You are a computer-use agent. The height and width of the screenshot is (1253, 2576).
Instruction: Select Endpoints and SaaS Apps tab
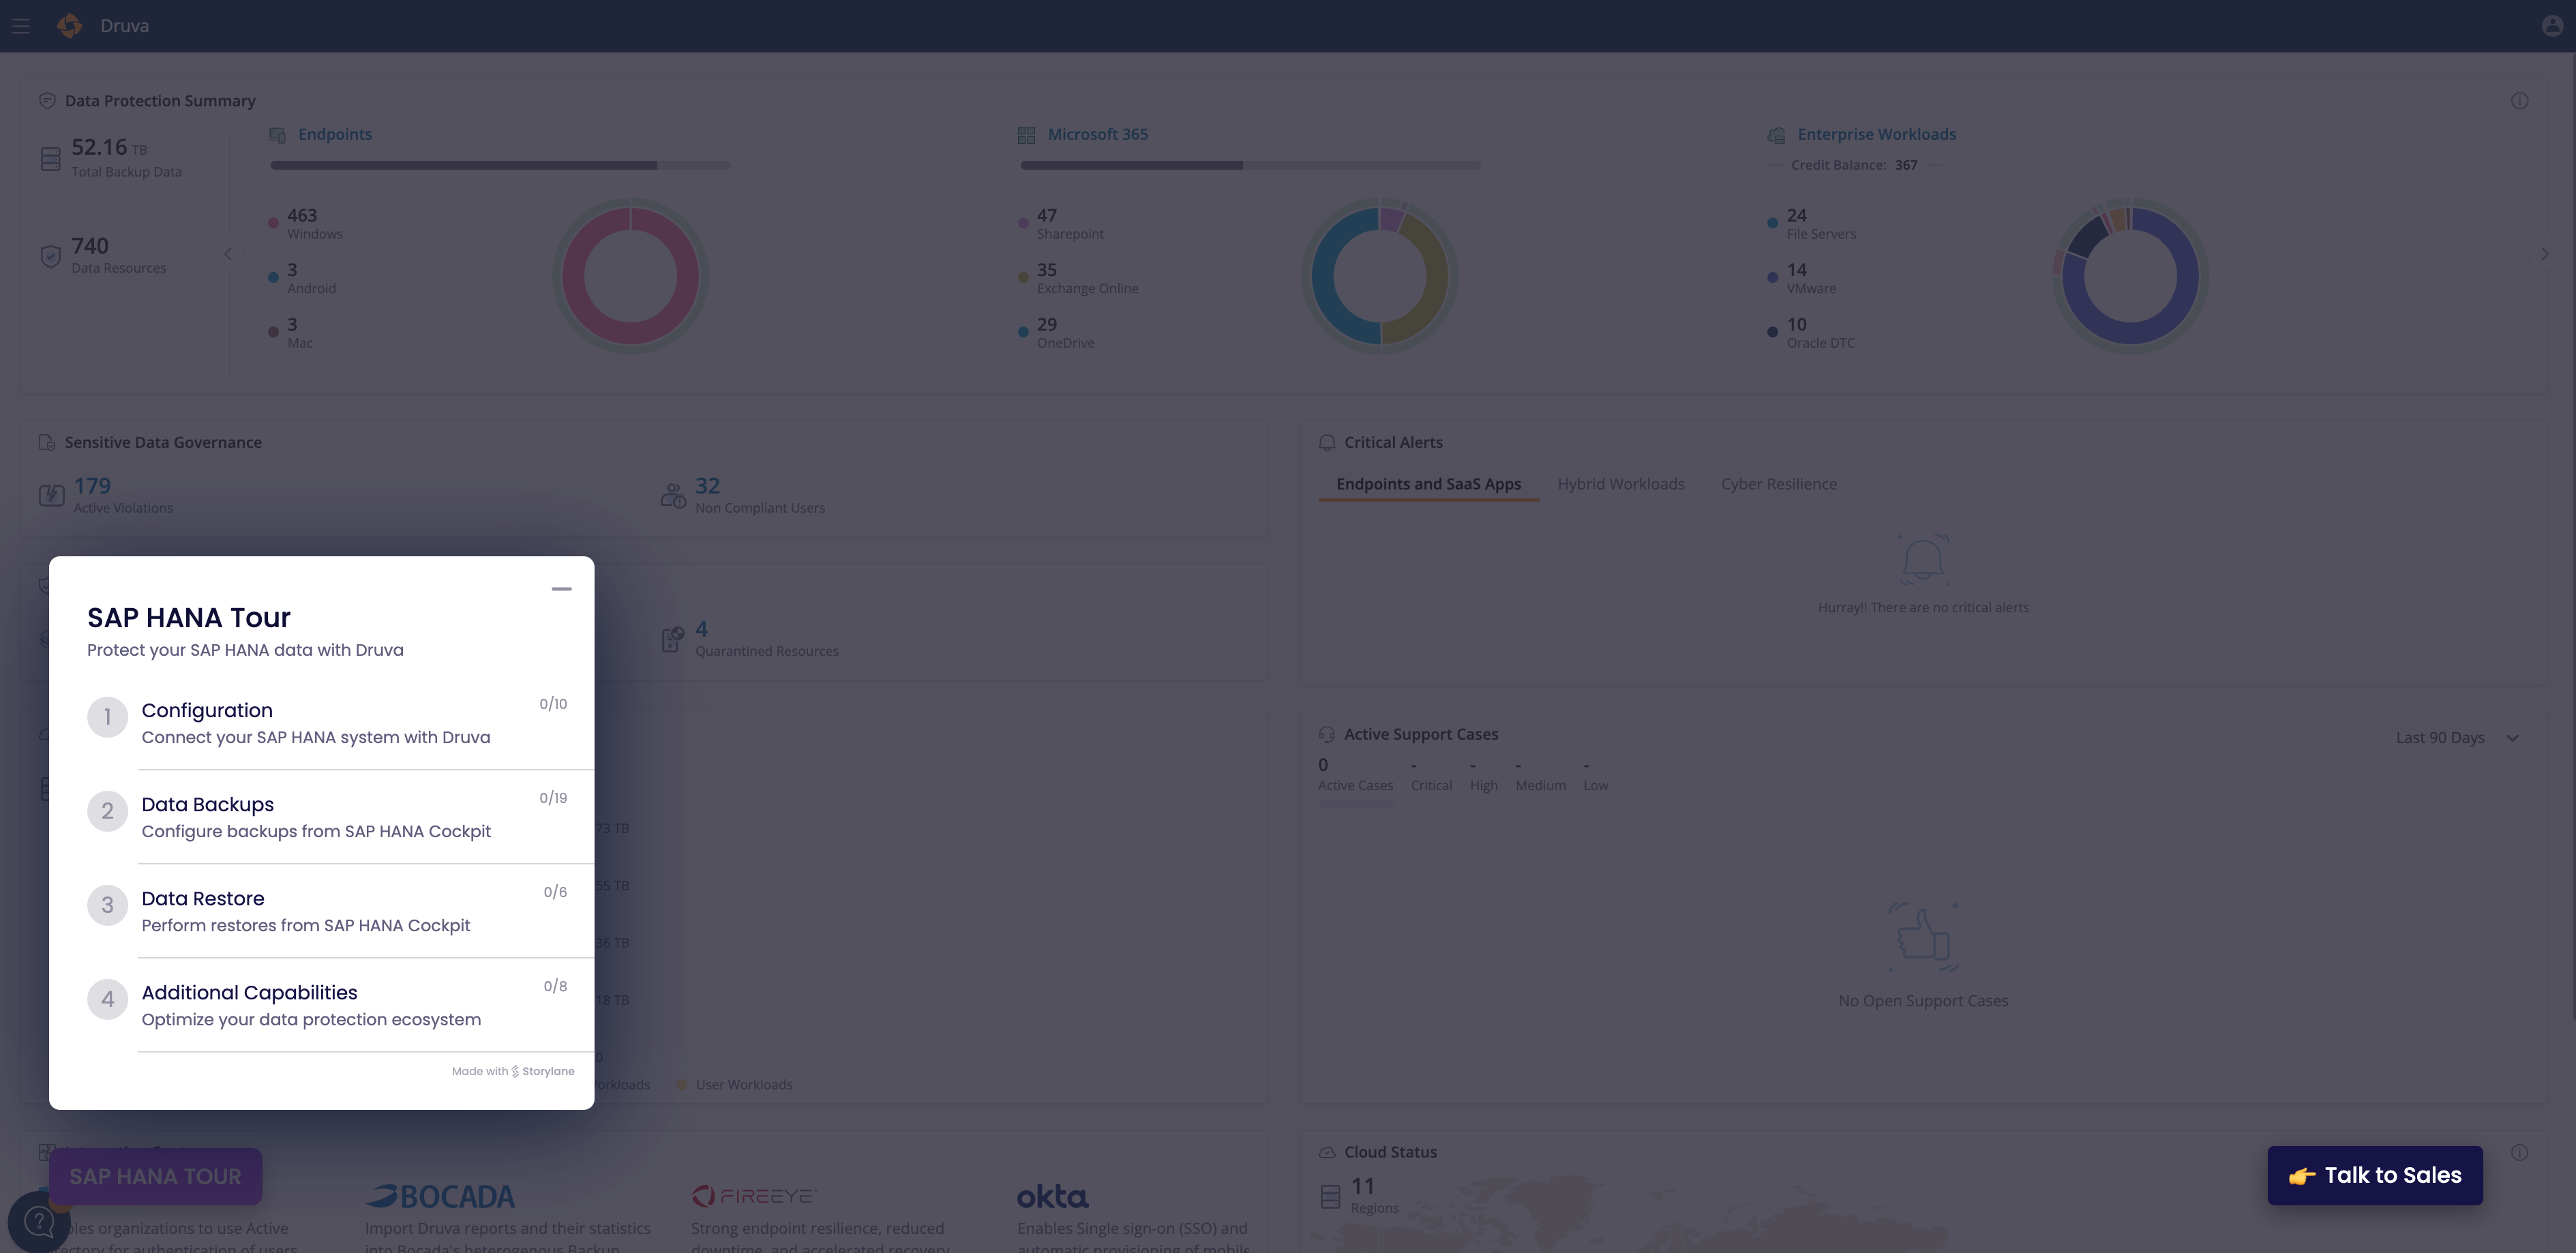coord(1428,484)
